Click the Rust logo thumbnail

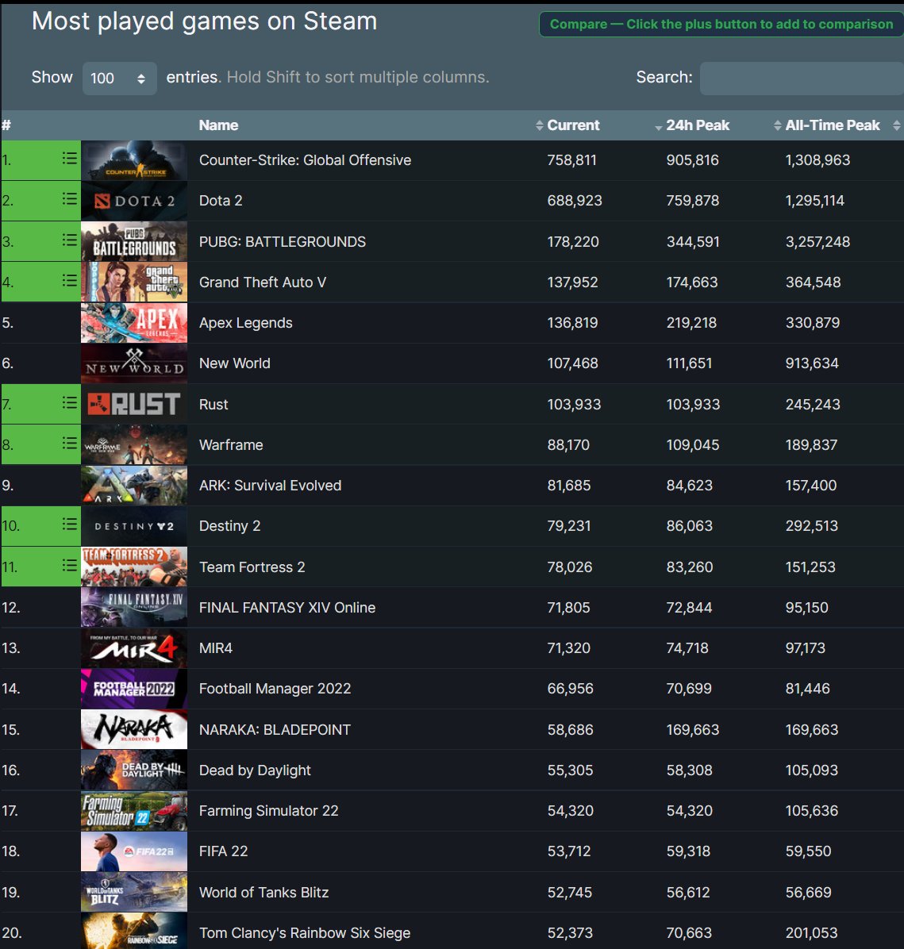[x=134, y=405]
